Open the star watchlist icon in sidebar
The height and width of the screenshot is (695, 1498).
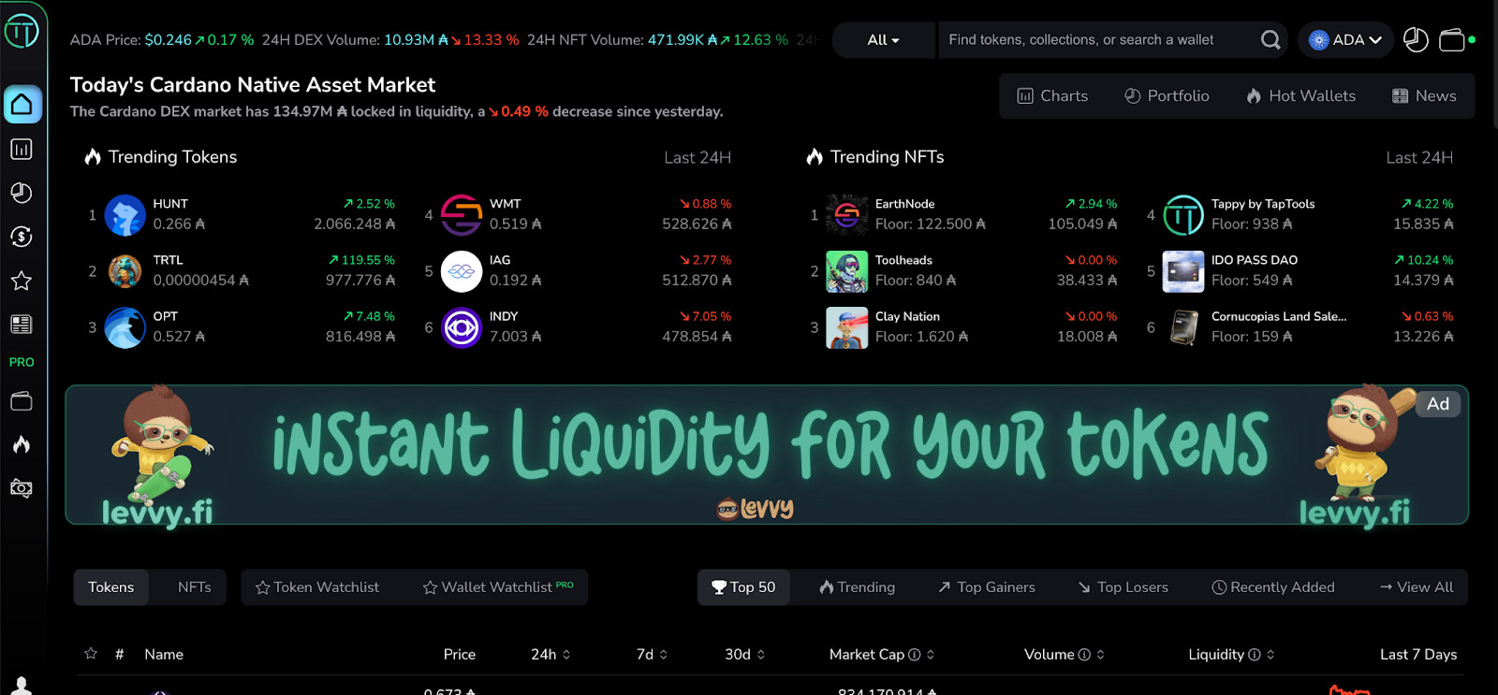(22, 281)
